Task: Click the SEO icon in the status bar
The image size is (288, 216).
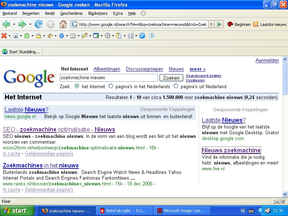Action: 279,202
